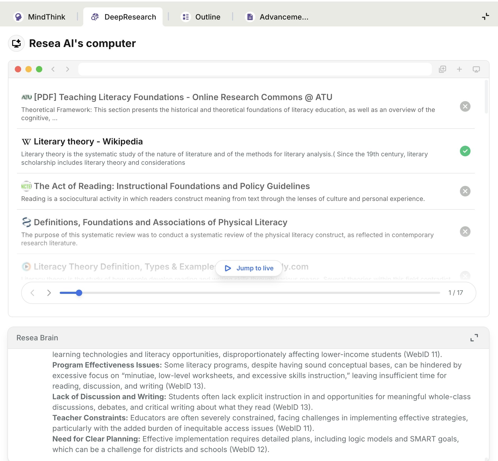Viewport: 498px width, 461px height.
Task: Go back in the embedded browser
Action: [x=53, y=69]
